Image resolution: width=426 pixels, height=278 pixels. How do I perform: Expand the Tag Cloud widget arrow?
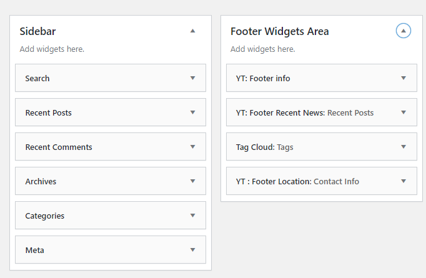coord(404,147)
